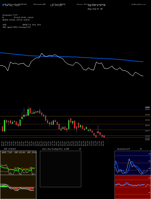
Task: Click the 'ADX: 7.32' header in the ADX panel
Action: click(x=6, y=152)
